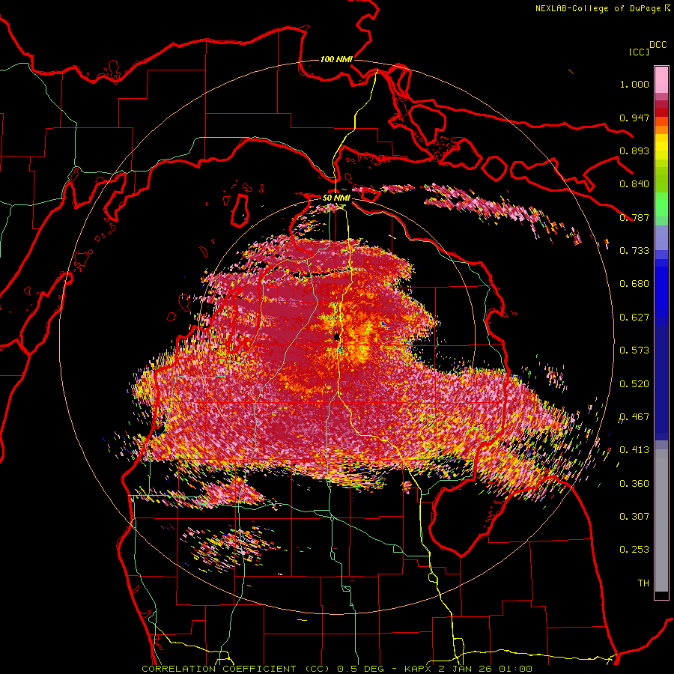This screenshot has height=674, width=674.
Task: Click the 0.893 scale value
Action: click(634, 151)
